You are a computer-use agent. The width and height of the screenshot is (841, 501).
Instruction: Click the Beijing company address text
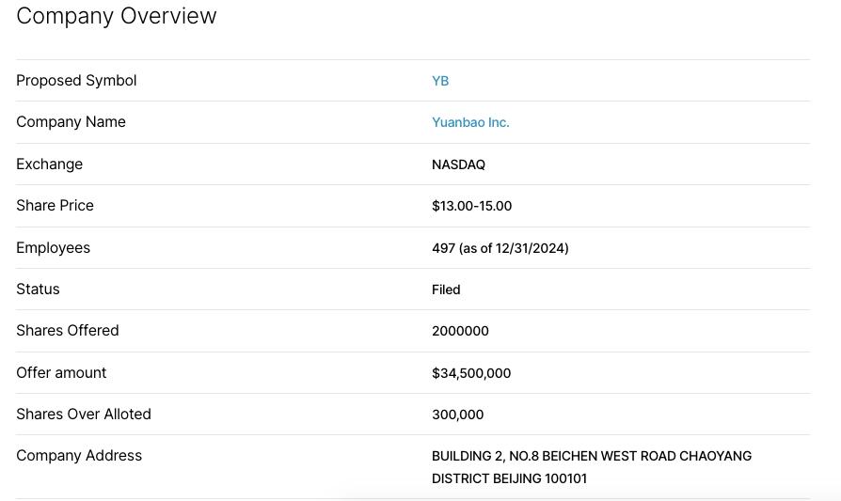point(591,467)
